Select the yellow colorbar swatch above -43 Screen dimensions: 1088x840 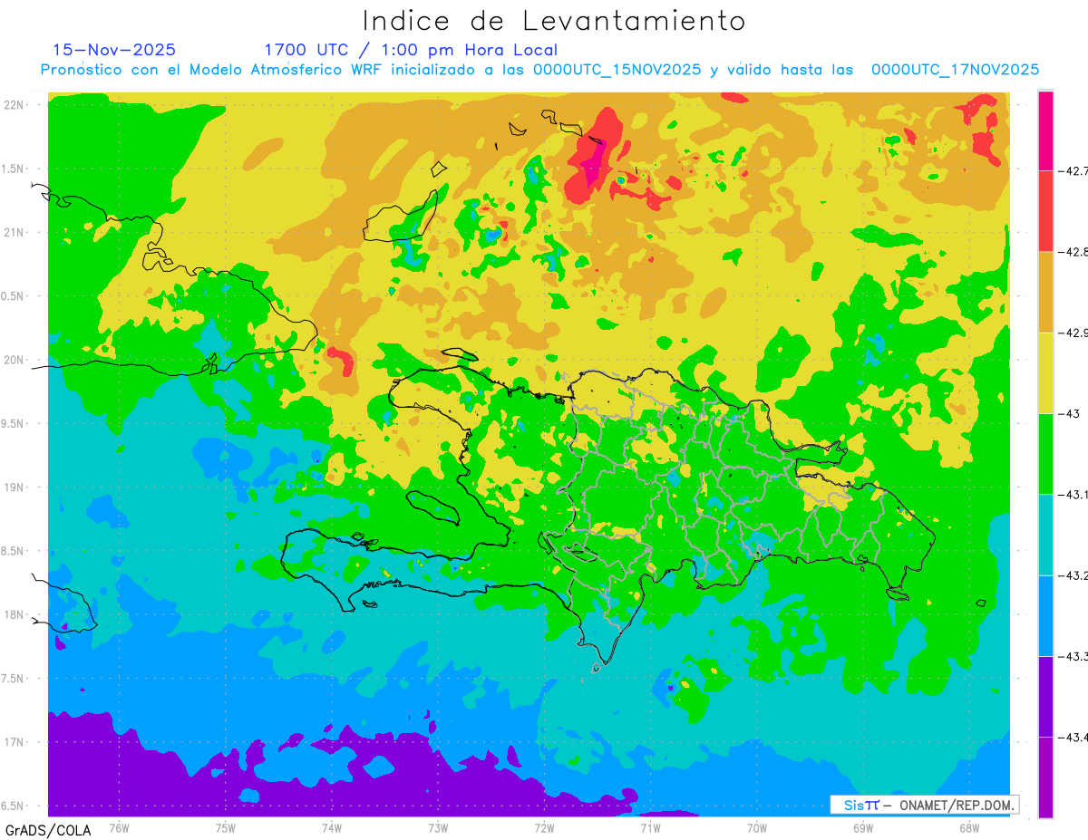click(x=1045, y=372)
